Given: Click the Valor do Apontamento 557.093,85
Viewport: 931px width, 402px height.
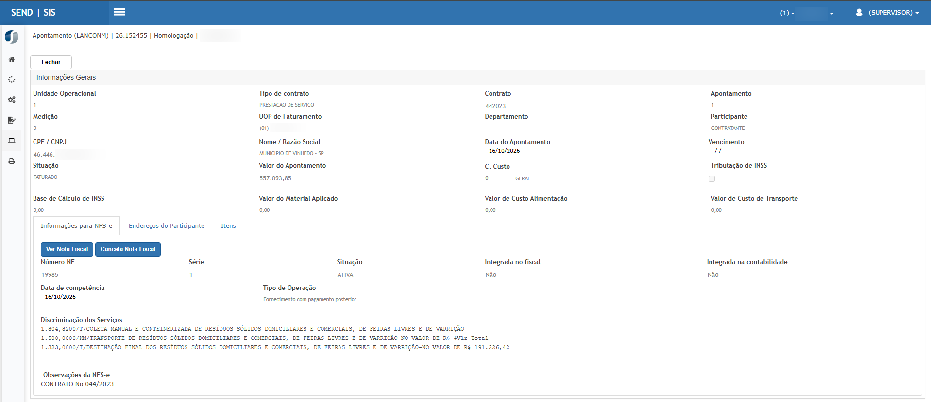Looking at the screenshot, I should tap(275, 178).
